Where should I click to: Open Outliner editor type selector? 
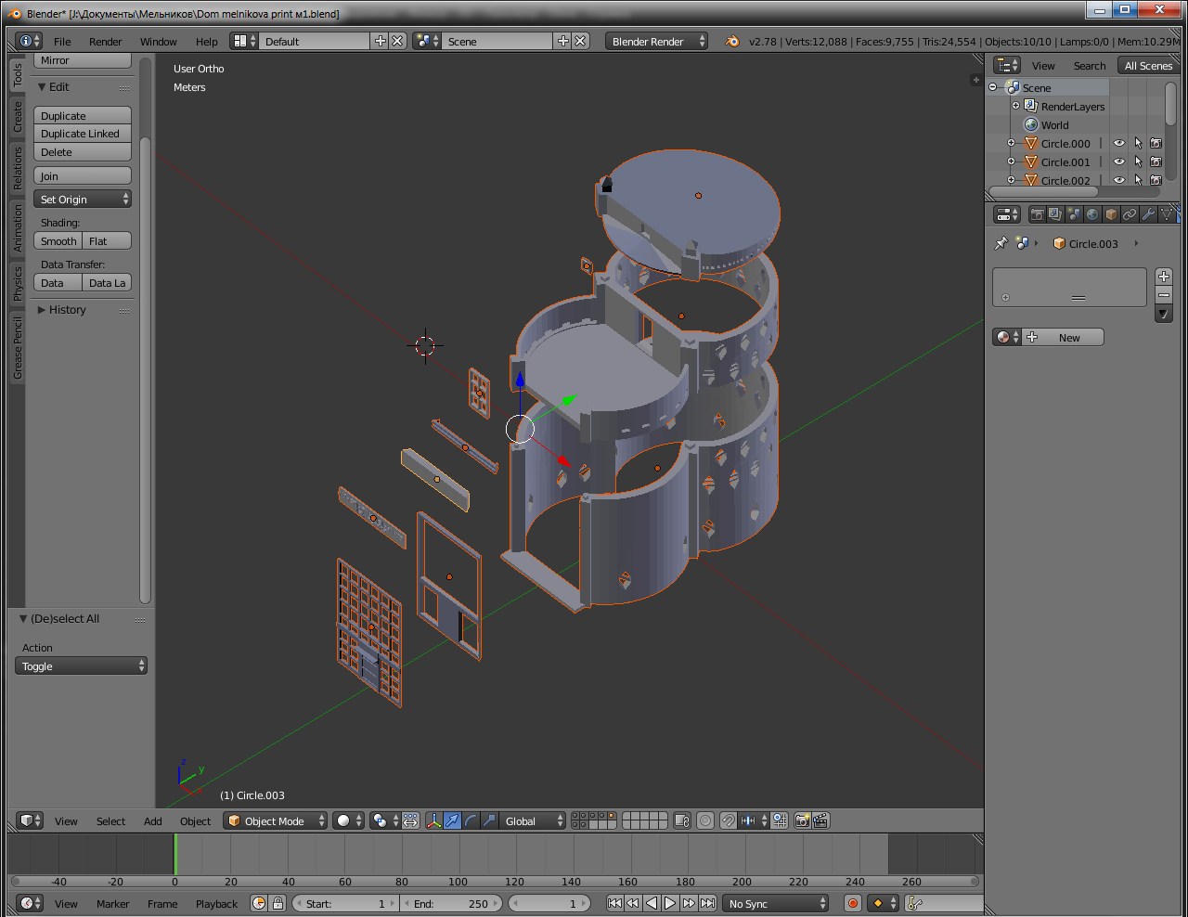coord(1007,65)
